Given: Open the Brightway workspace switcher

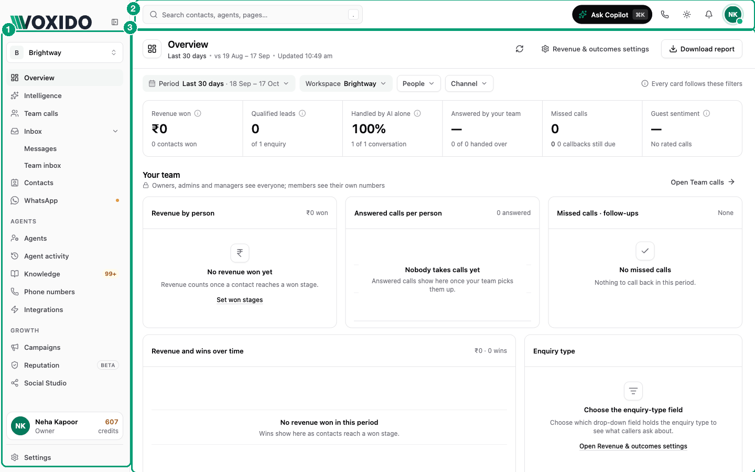Looking at the screenshot, I should pyautogui.click(x=64, y=52).
